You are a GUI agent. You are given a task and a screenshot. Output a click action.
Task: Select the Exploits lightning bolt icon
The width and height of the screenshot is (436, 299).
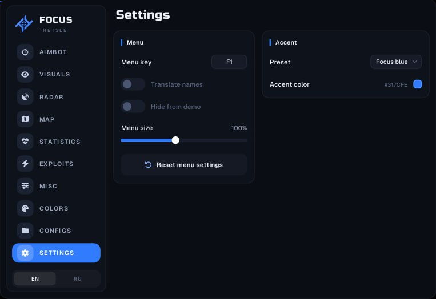tap(25, 164)
